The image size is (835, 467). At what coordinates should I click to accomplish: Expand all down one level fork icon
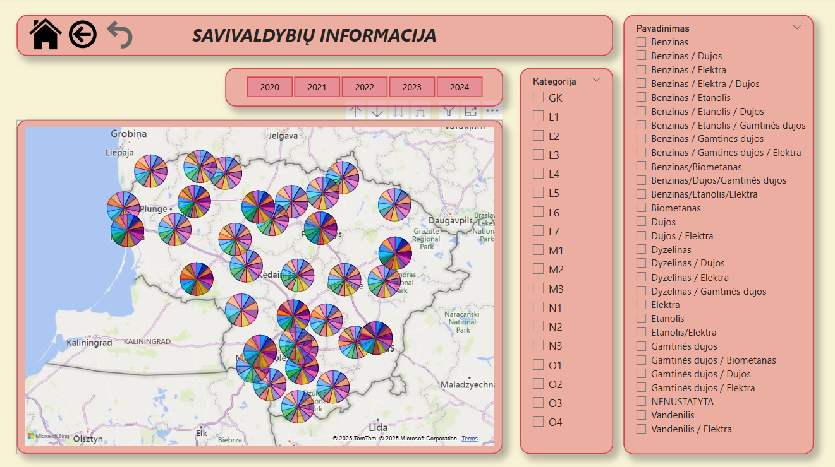tap(419, 111)
